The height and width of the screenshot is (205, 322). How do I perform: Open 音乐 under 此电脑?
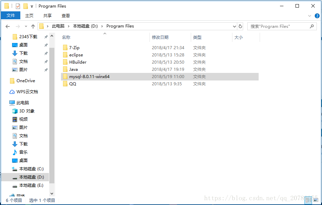23,152
